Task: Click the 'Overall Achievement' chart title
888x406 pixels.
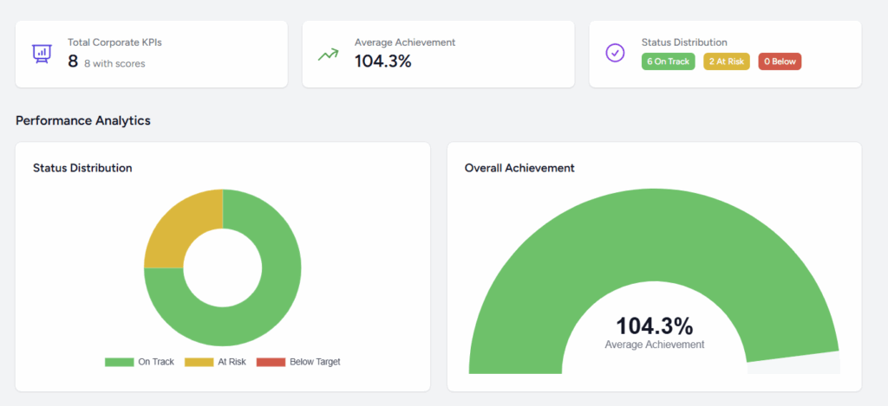Action: point(519,168)
